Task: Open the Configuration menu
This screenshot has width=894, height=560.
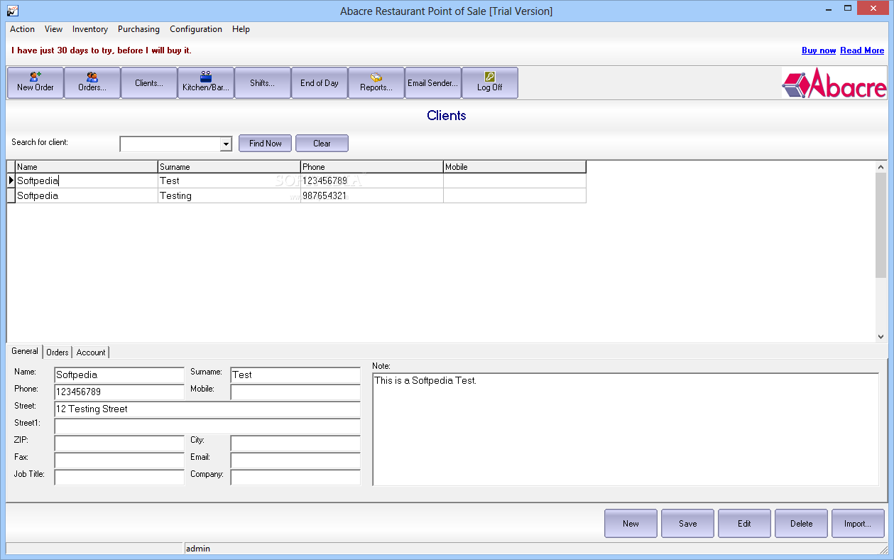Action: click(x=196, y=29)
